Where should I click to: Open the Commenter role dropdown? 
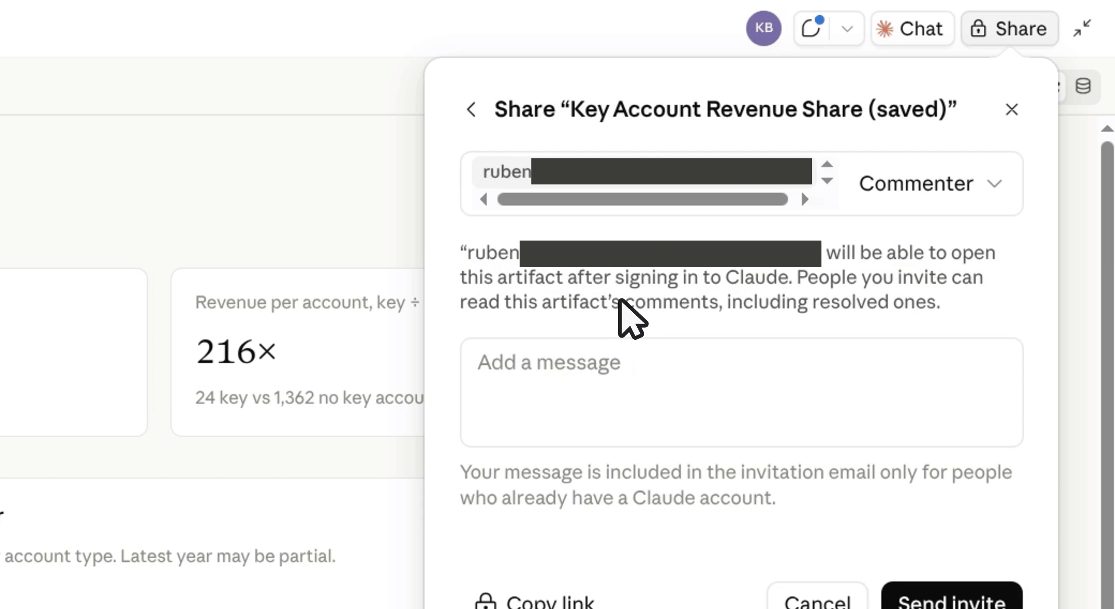930,183
